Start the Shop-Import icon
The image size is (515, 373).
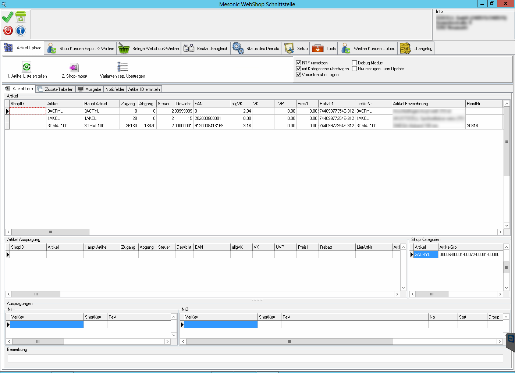[x=74, y=67]
